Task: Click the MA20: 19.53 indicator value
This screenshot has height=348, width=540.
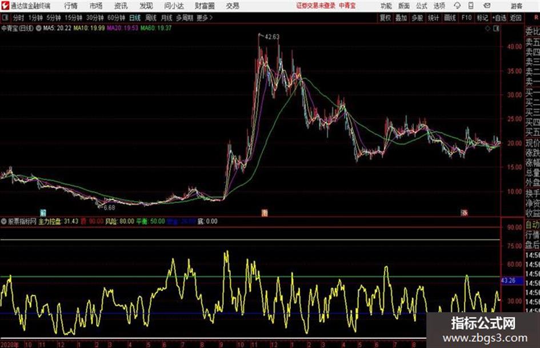Action: (x=123, y=28)
